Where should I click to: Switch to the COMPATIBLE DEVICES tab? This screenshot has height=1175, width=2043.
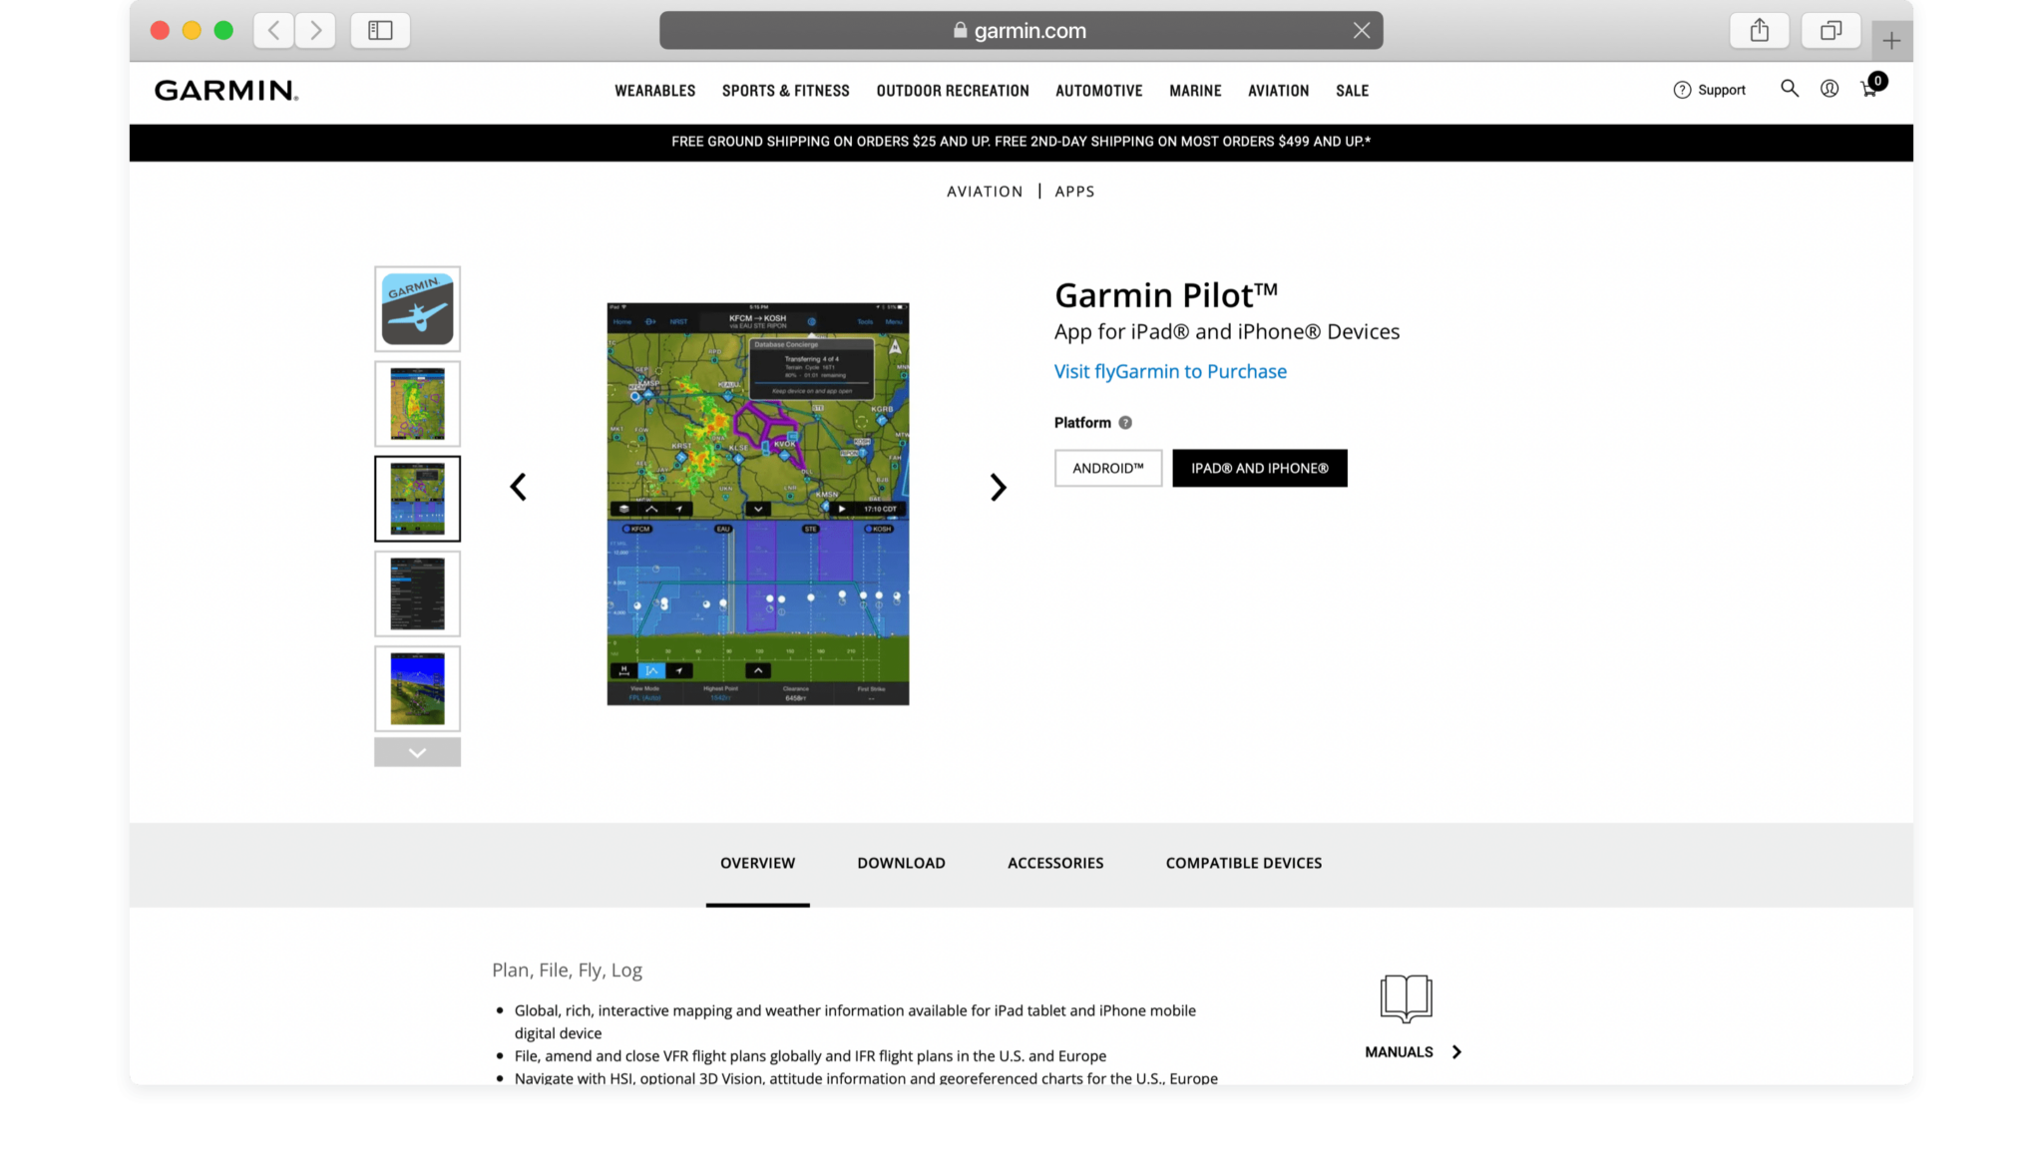click(1243, 863)
